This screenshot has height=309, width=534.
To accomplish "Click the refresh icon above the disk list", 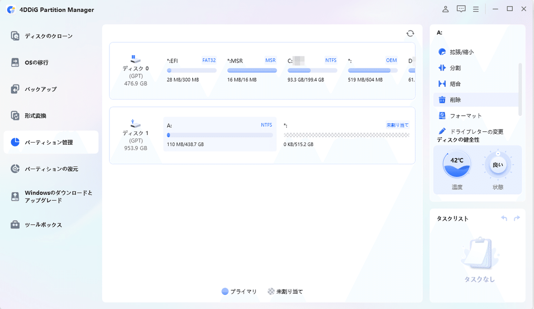I will pos(410,33).
